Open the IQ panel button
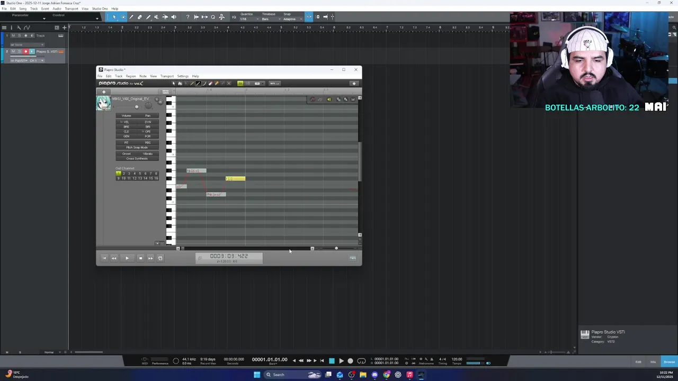 coord(235,17)
